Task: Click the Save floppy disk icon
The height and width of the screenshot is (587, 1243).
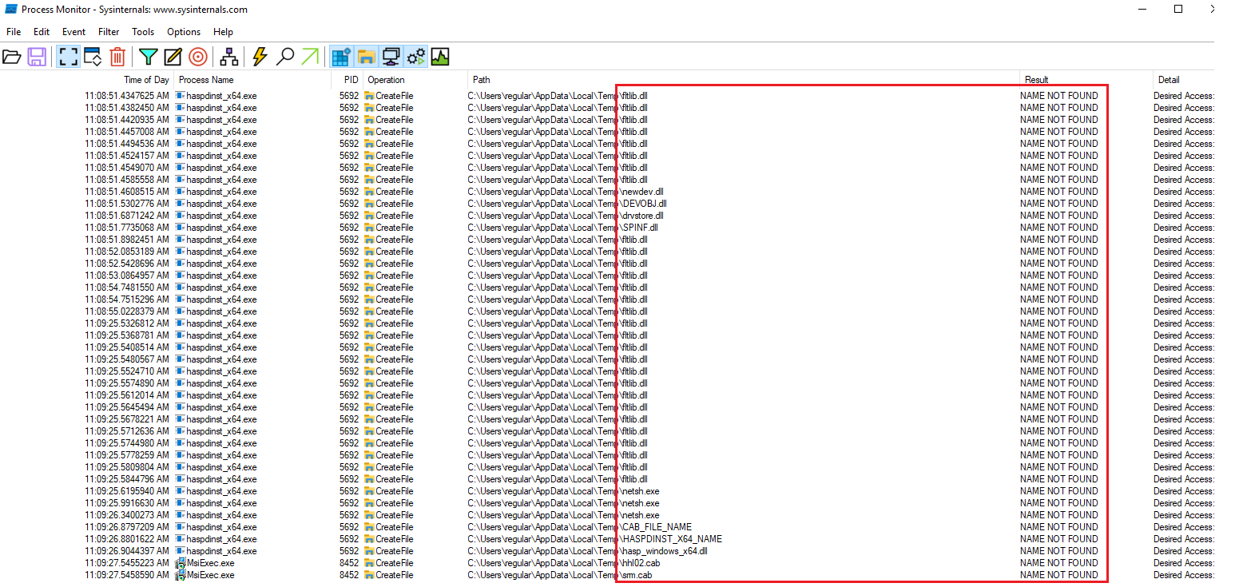Action: (x=37, y=57)
